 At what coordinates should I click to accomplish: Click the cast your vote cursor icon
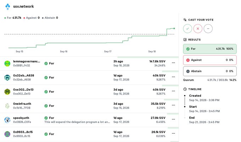pyautogui.click(x=185, y=19)
